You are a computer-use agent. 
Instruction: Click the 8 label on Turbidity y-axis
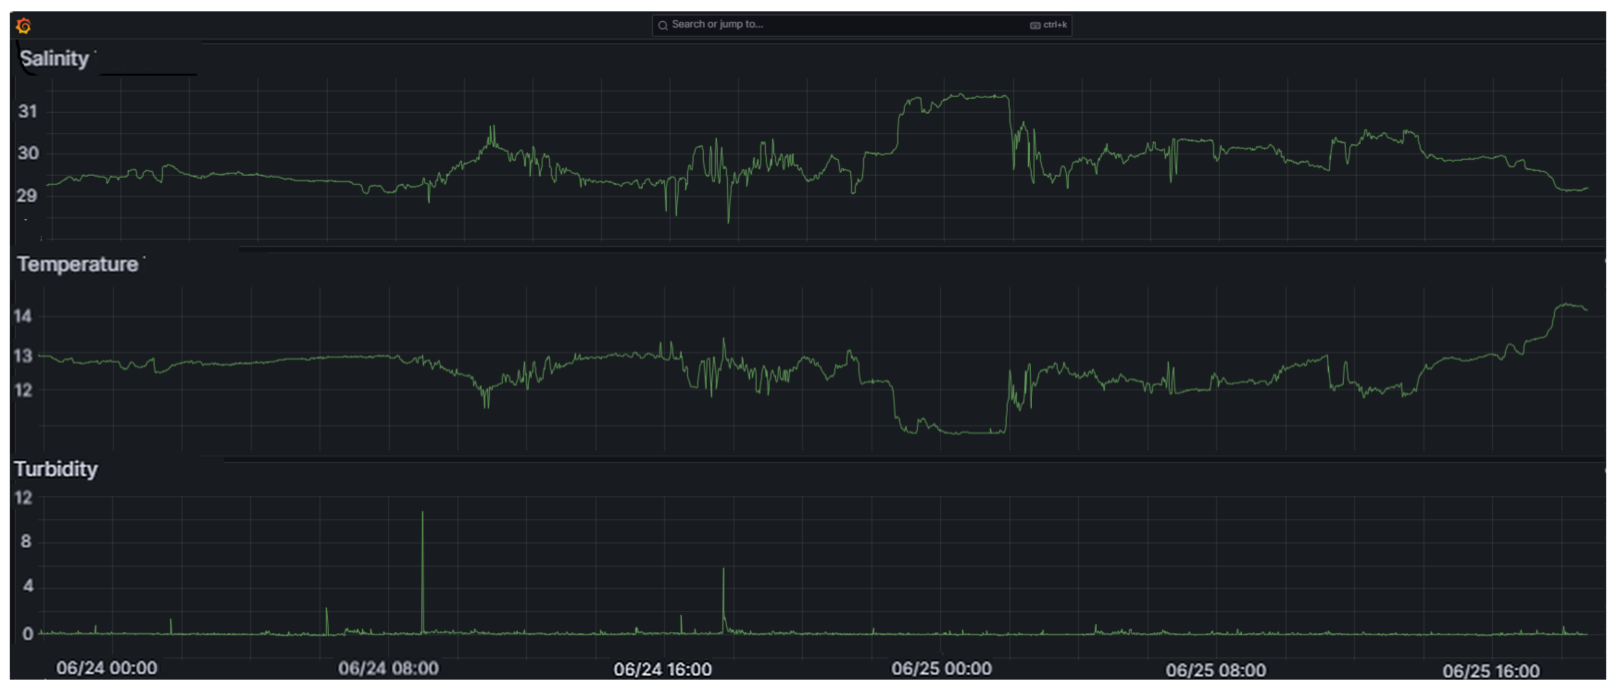(x=26, y=541)
